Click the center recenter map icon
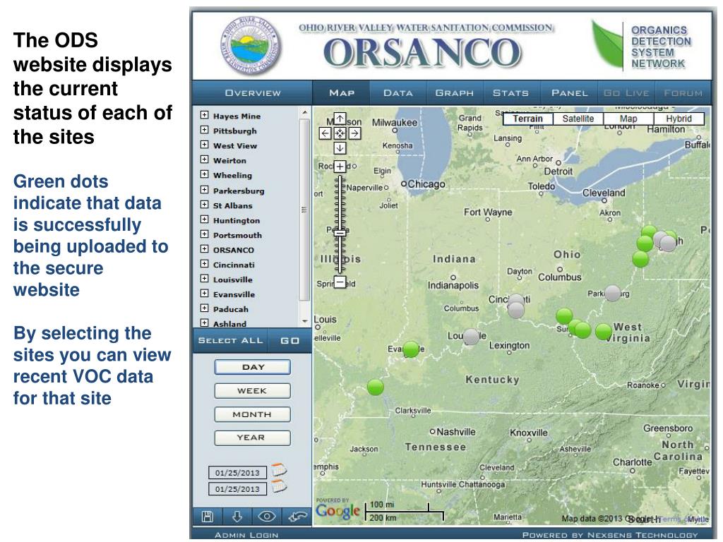Image resolution: width=723 pixels, height=542 pixels. pos(340,133)
